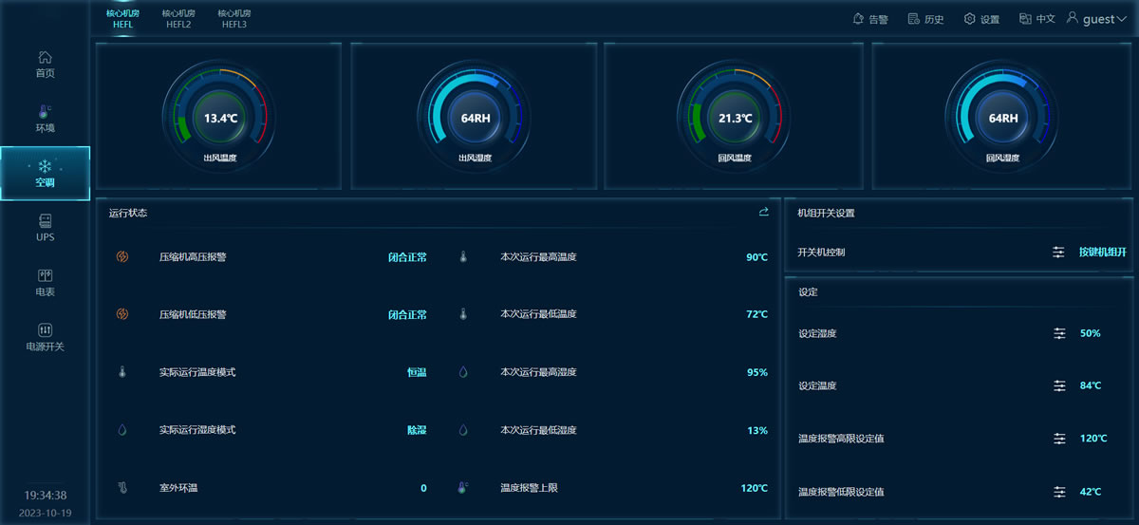Switch to the HEFL3 room tab
Viewport: 1139px width, 525px height.
click(x=233, y=19)
